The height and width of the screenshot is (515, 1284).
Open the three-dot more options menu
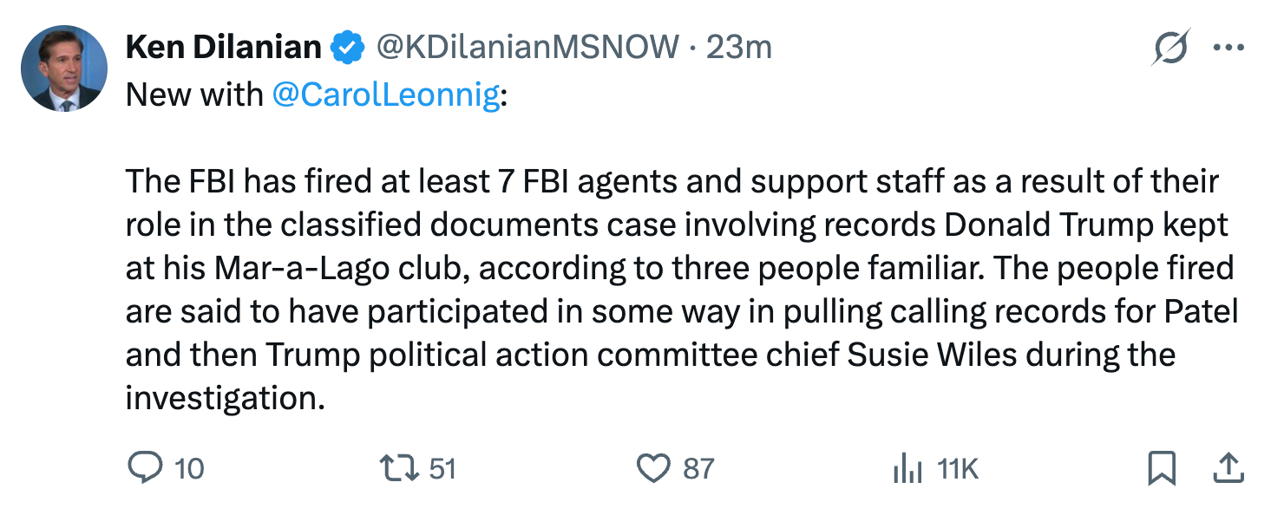pyautogui.click(x=1228, y=48)
